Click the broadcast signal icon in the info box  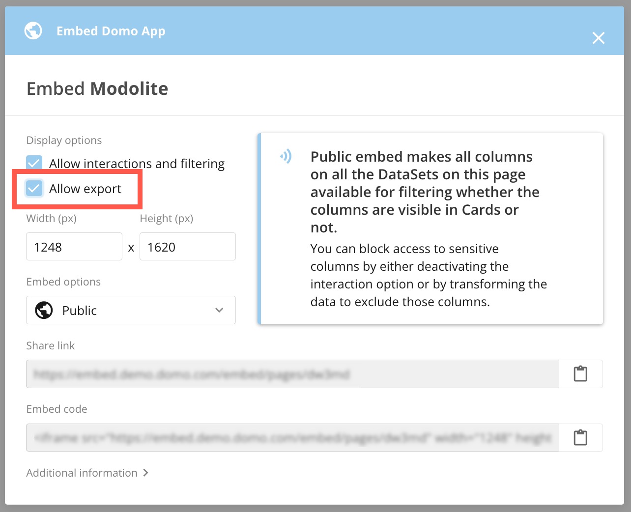point(286,156)
